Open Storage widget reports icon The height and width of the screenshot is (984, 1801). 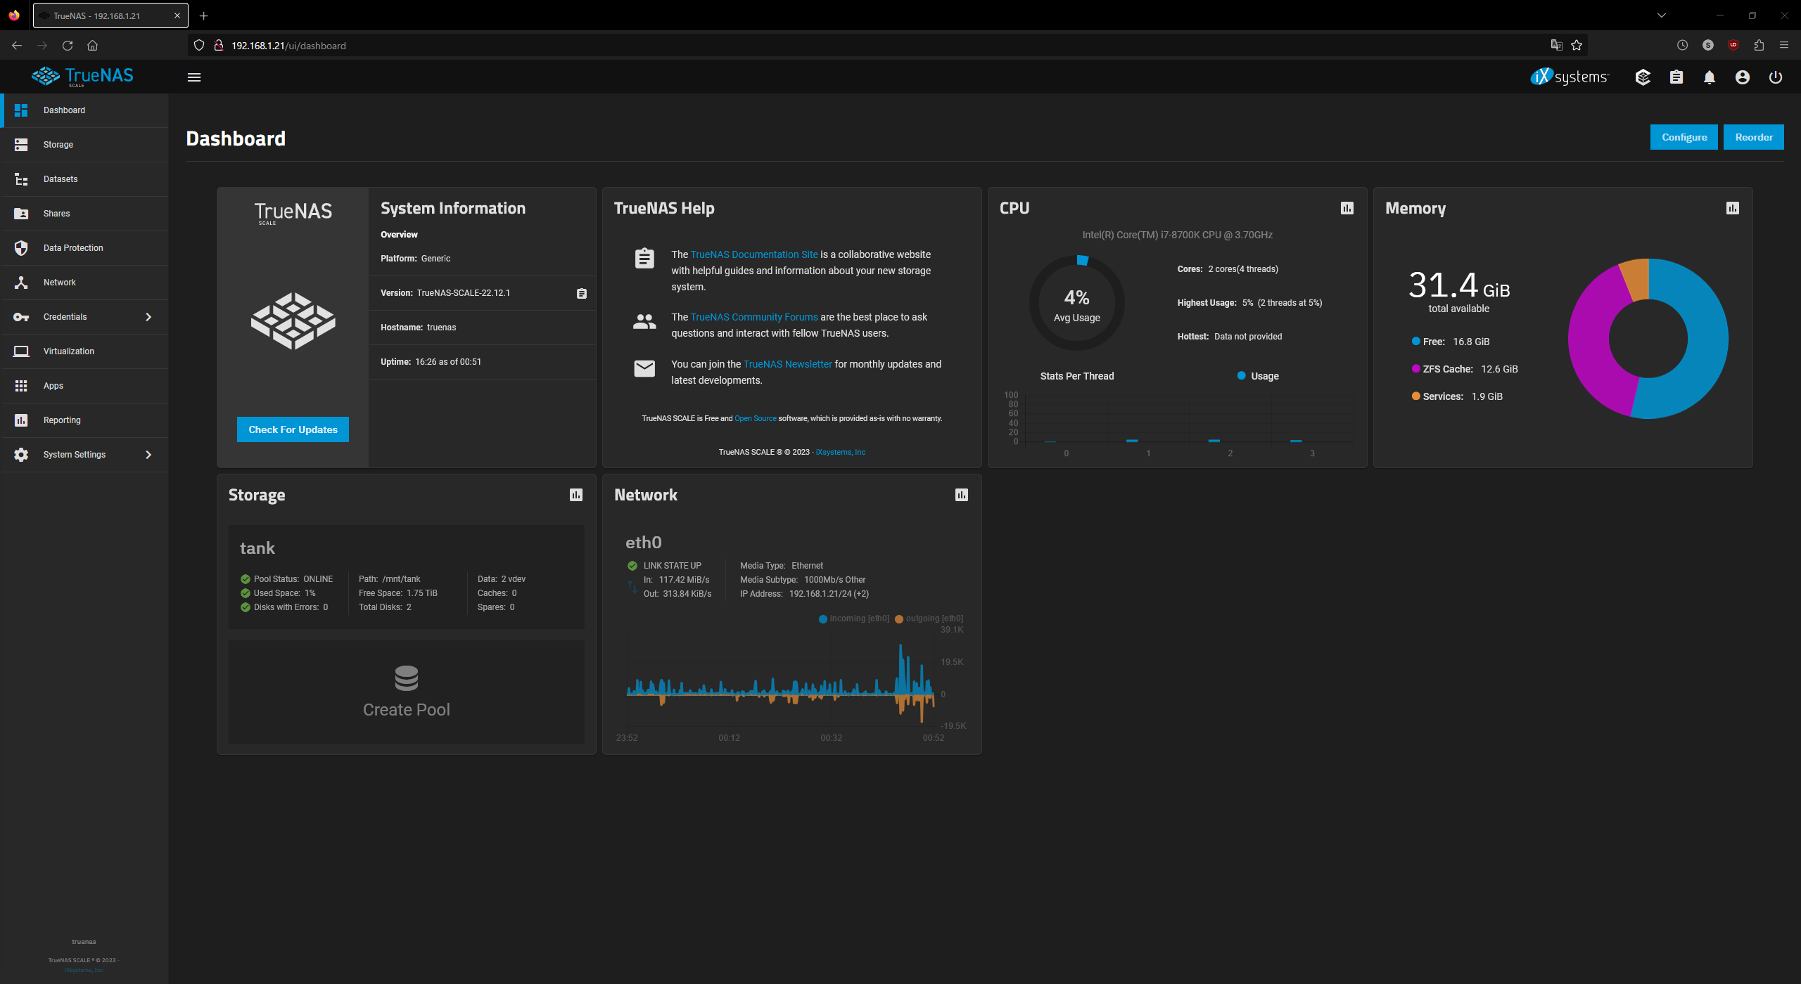575,495
